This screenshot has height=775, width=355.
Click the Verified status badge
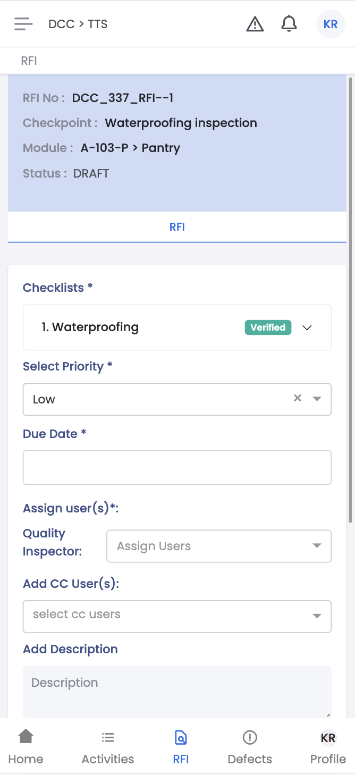[268, 327]
